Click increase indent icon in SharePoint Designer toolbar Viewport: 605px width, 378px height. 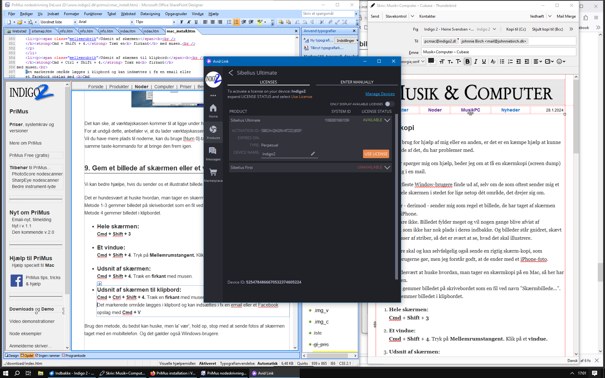(251, 22)
